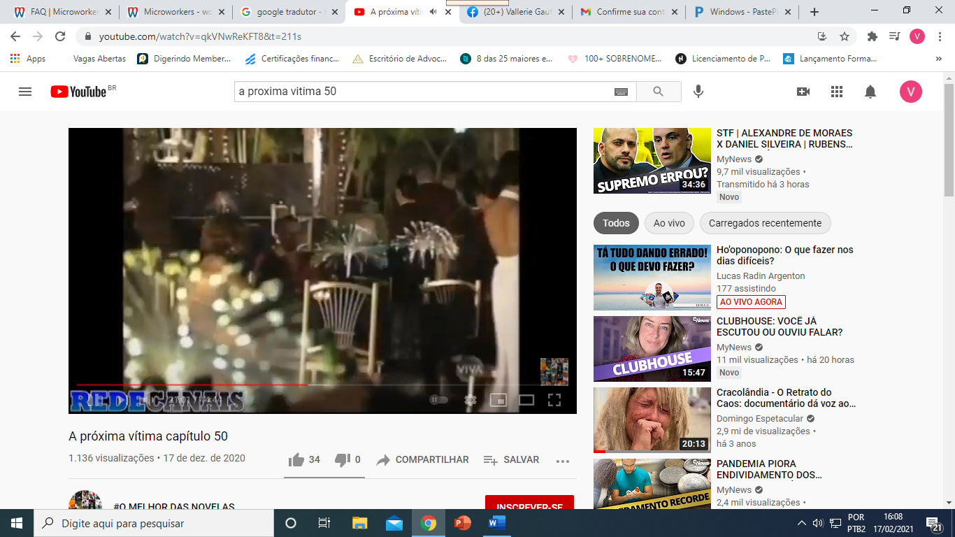
Task: Switch to the second Microworkers tab
Action: [175, 12]
